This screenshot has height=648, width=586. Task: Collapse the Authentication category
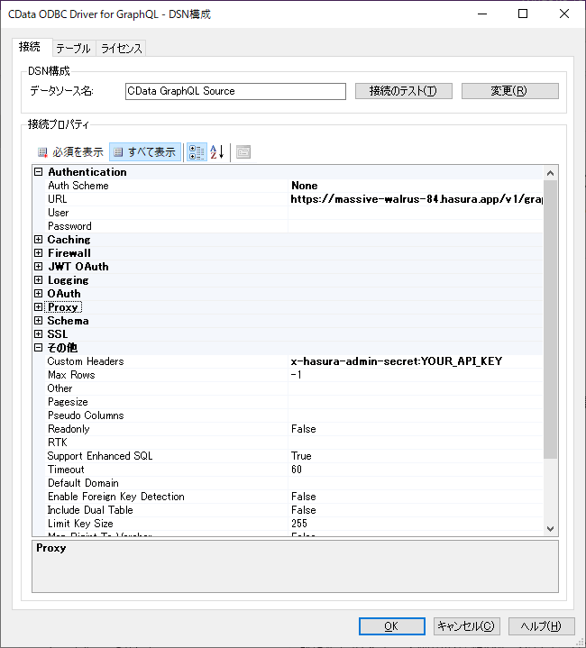[39, 172]
